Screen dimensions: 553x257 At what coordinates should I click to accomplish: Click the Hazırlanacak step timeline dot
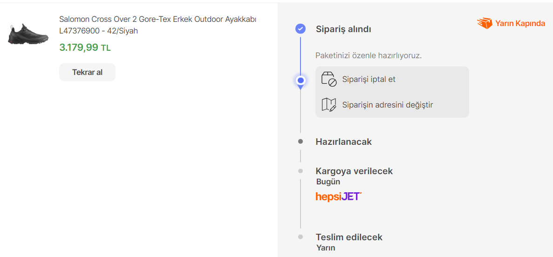pos(300,142)
